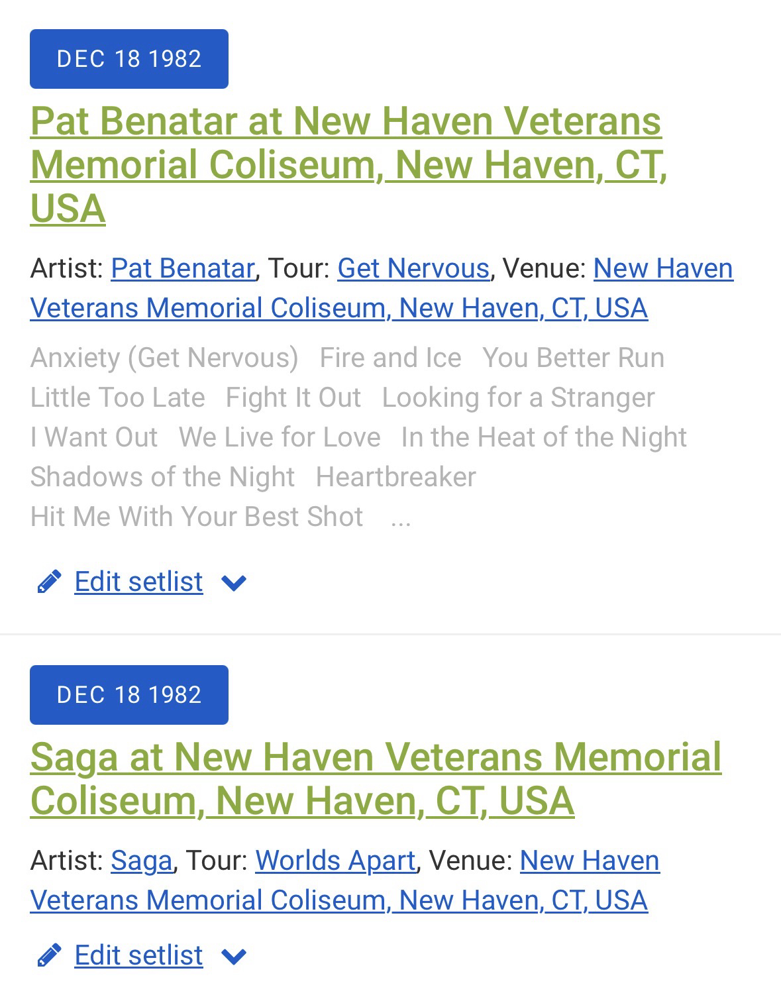Open the Pat Benatar artist link
The height and width of the screenshot is (1003, 781).
click(x=182, y=268)
